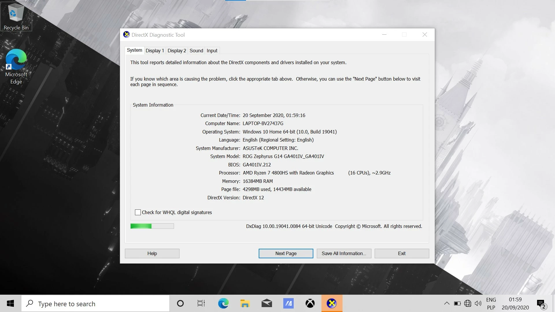Viewport: 555px width, 312px height.
Task: Click the volume speaker tray icon
Action: pyautogui.click(x=478, y=304)
